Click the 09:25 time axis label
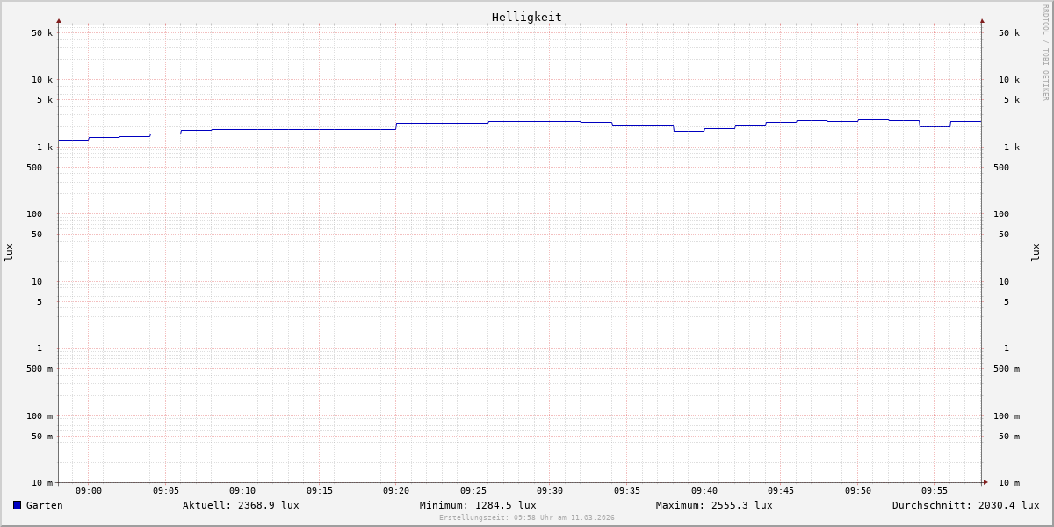The image size is (1054, 527). point(473,491)
